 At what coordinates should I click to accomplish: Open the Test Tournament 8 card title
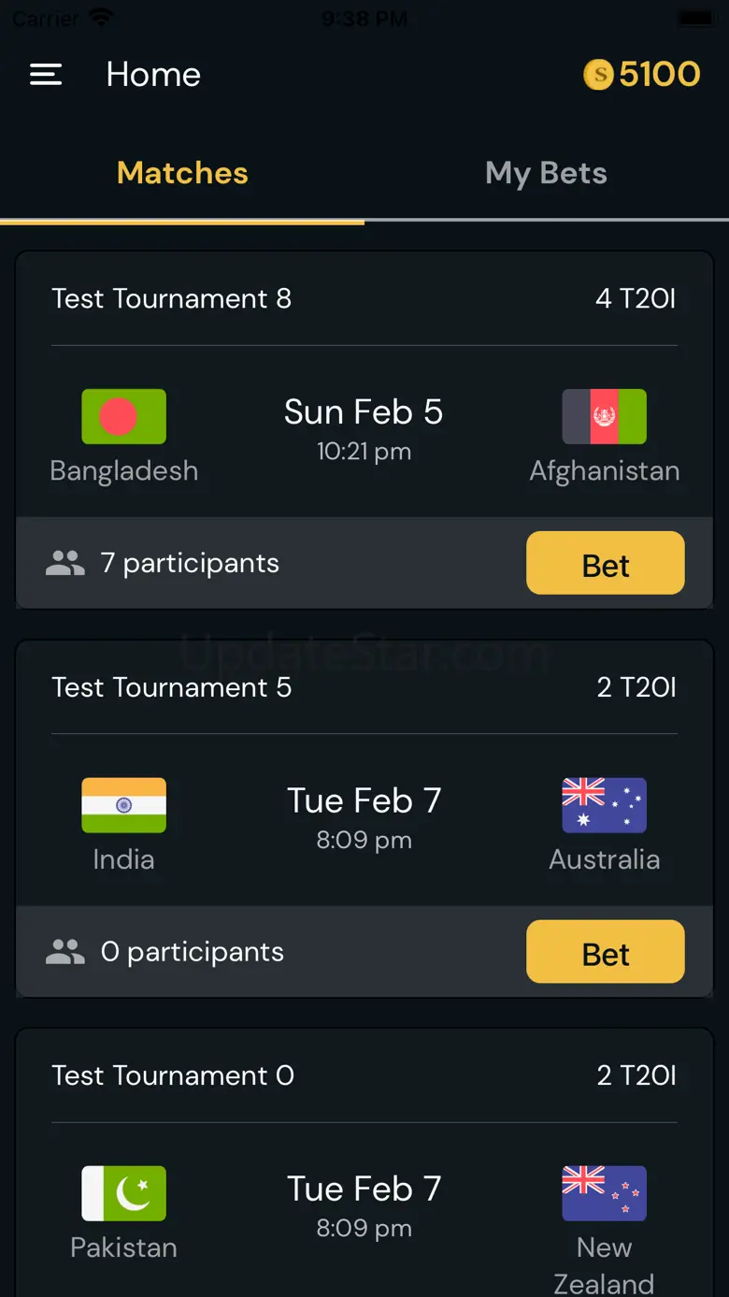point(171,298)
